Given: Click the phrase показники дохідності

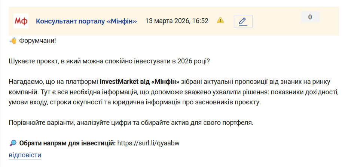Looking at the screenshot, I should point(305,92).
